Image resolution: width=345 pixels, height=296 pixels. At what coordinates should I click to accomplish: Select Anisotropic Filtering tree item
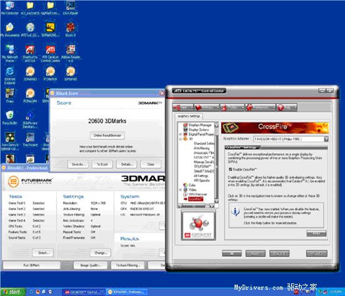[204, 152]
